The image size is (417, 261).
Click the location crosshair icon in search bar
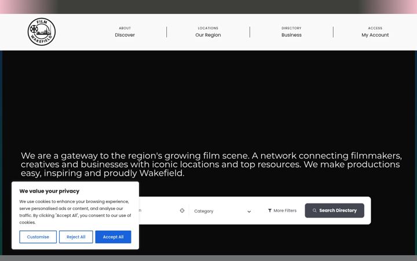(182, 211)
